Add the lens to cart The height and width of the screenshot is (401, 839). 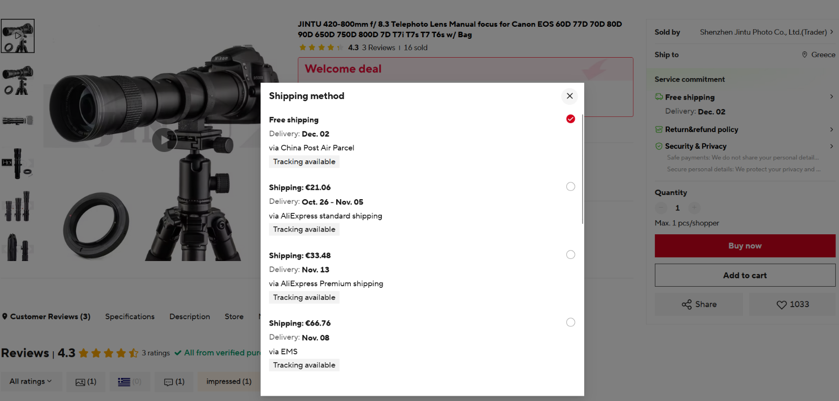point(745,275)
